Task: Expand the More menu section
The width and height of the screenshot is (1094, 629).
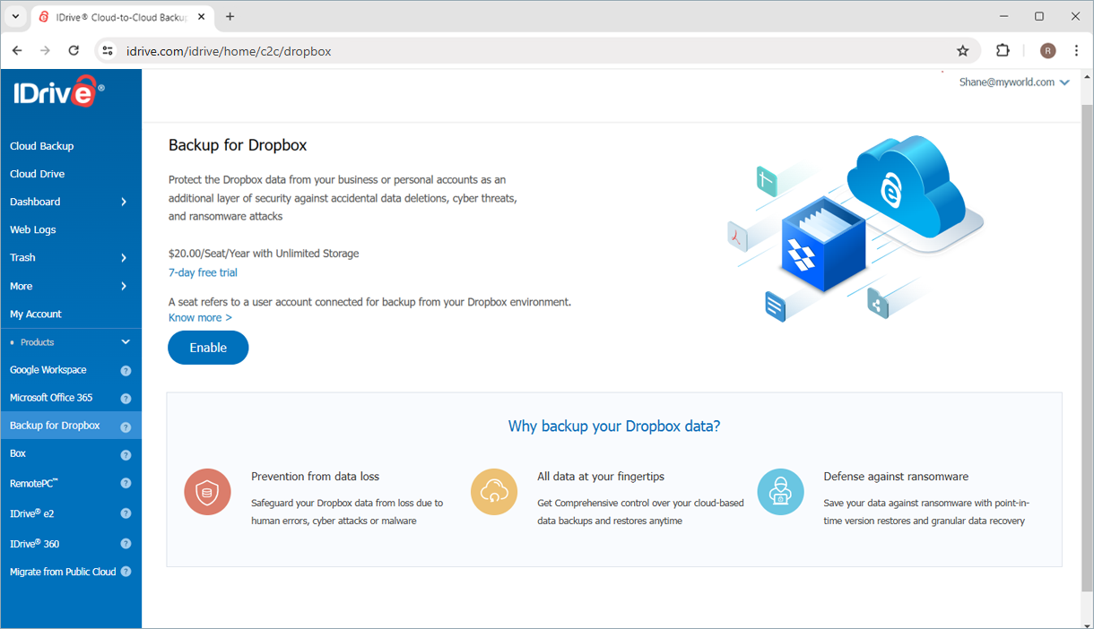Action: coord(124,287)
